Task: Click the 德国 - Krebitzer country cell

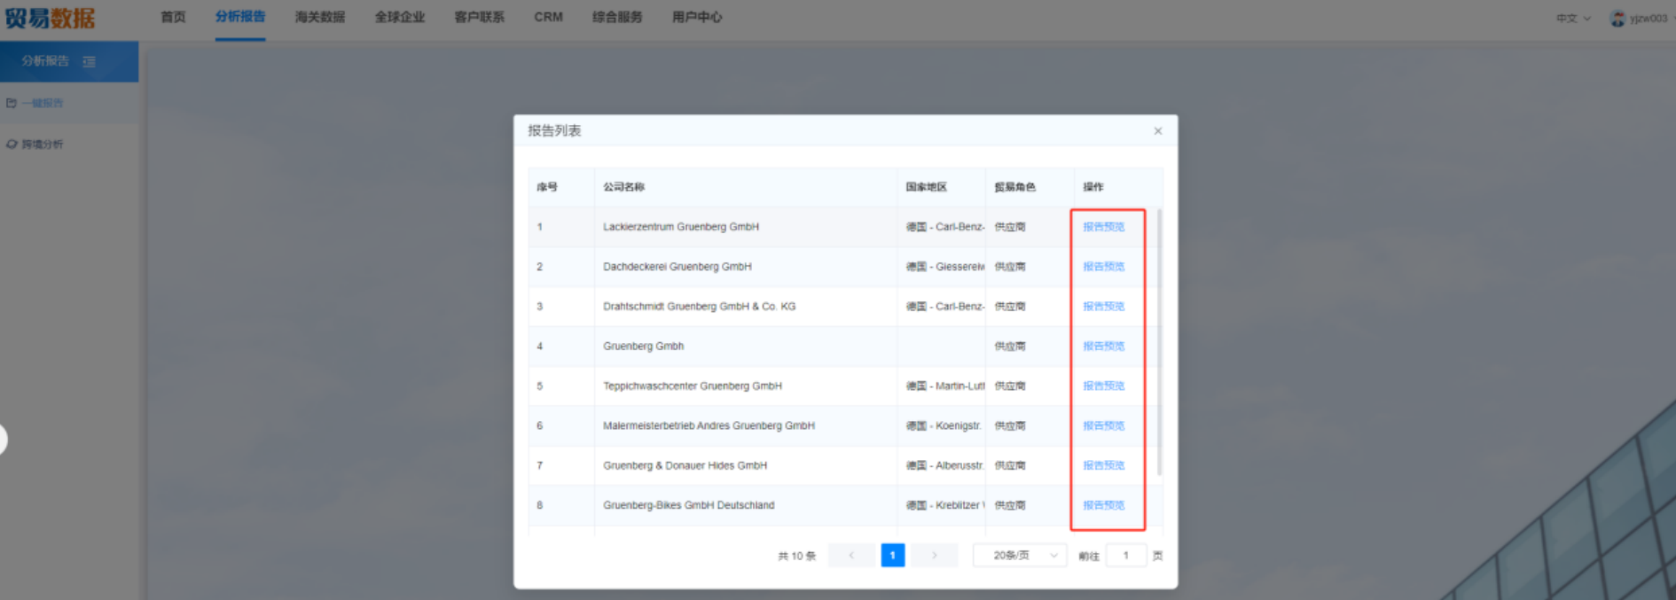Action: pyautogui.click(x=945, y=505)
